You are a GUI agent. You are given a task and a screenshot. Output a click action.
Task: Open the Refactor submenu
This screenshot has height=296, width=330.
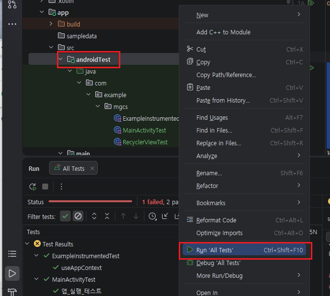click(244, 186)
